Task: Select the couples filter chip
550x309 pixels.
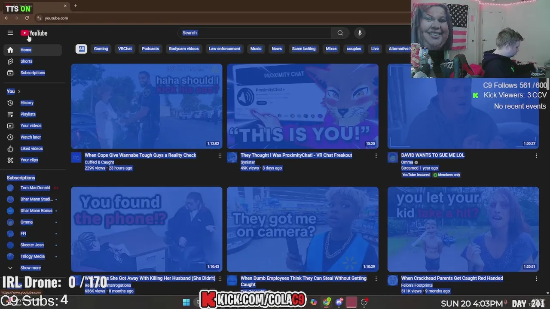Action: coord(354,48)
